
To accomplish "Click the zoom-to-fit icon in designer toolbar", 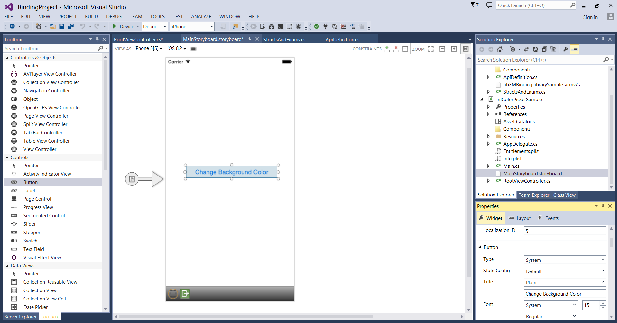I will coord(431,49).
